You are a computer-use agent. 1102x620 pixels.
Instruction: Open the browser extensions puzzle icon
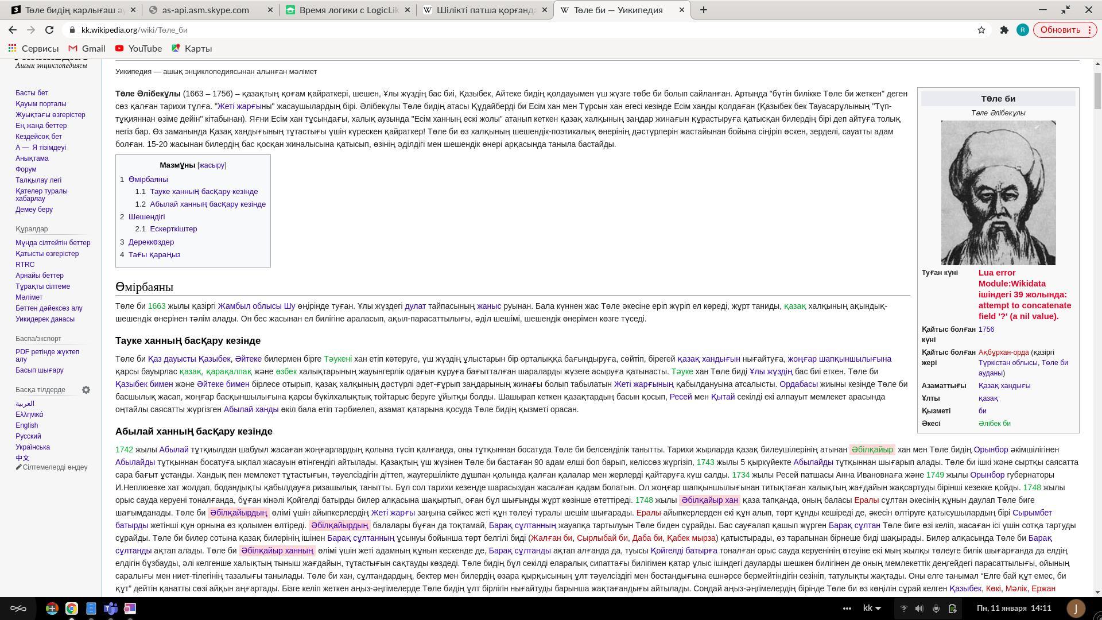point(1004,30)
